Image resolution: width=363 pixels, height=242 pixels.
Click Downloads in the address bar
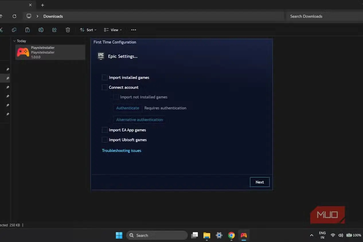(53, 16)
